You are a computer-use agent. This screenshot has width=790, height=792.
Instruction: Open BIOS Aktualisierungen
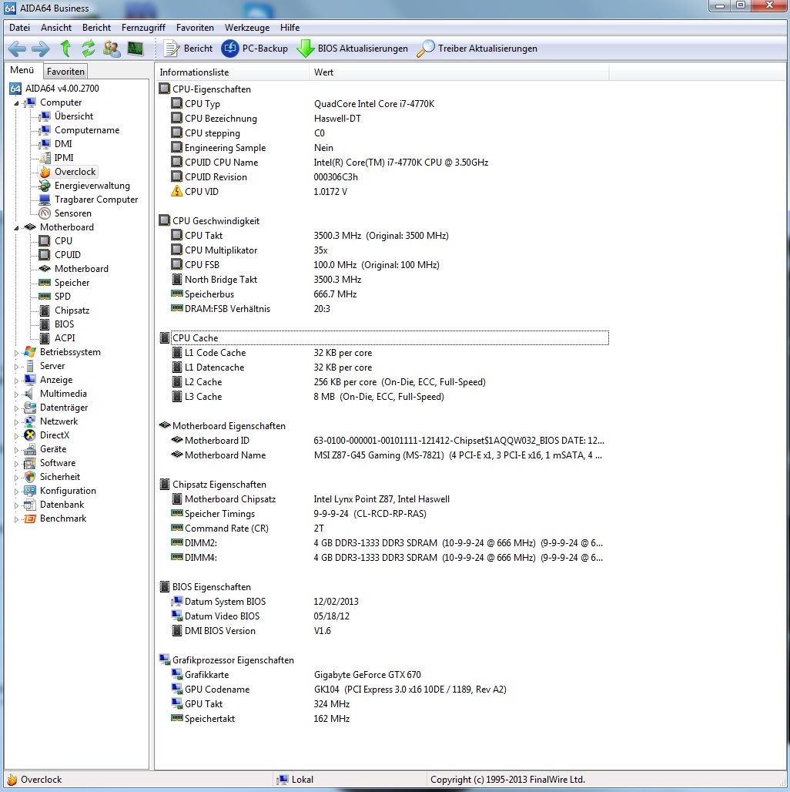point(353,49)
